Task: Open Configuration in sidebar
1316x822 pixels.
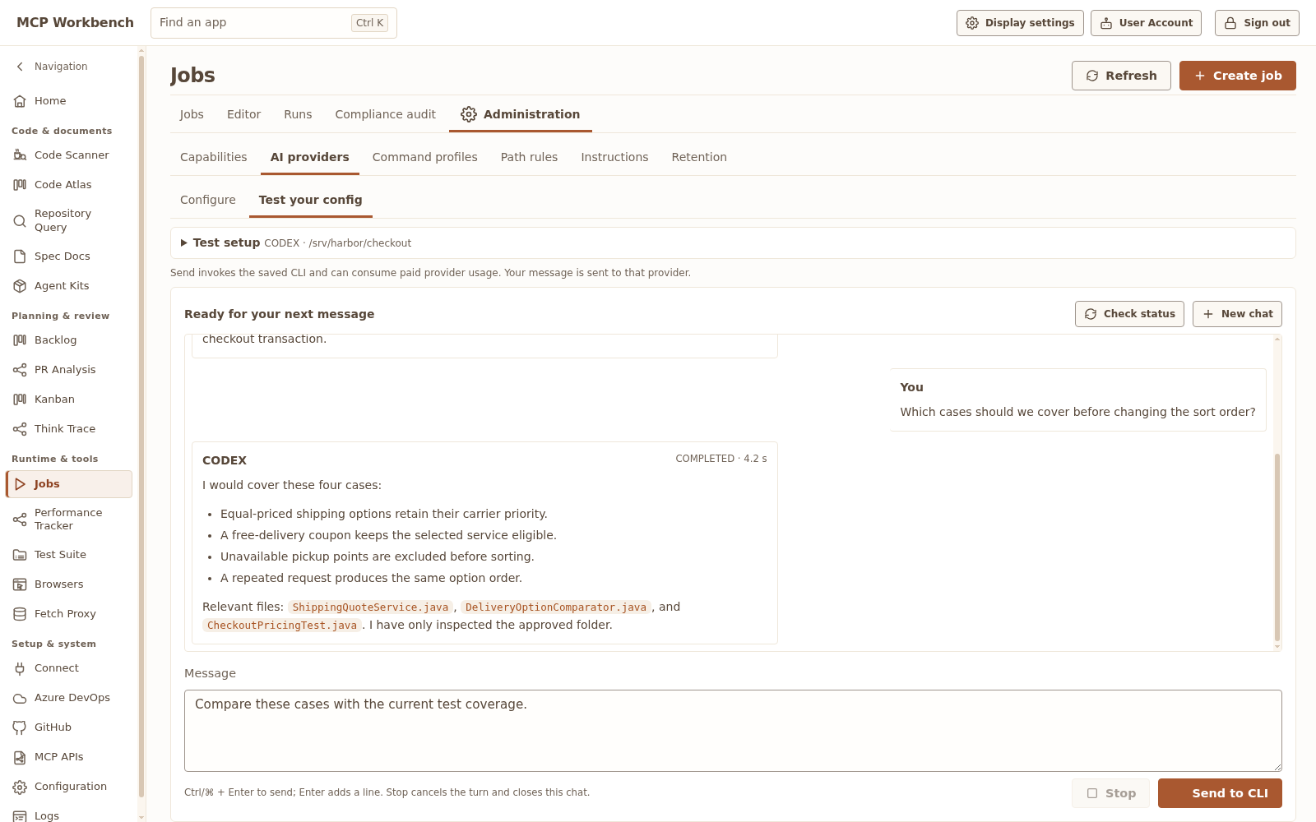Action: [69, 787]
